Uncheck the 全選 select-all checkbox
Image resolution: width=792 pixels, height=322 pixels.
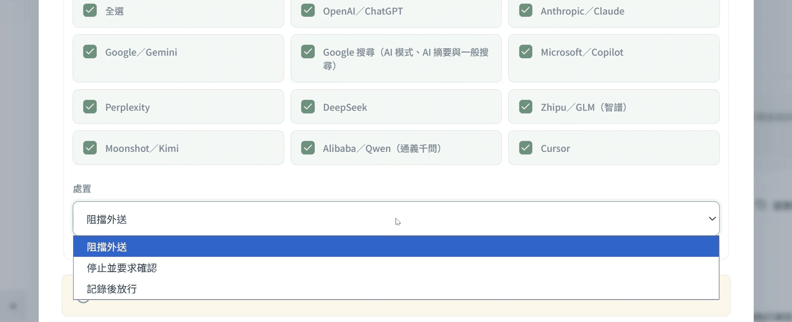[90, 10]
